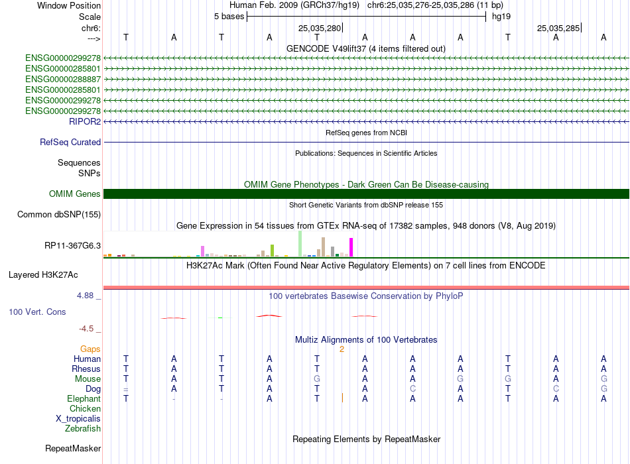The height and width of the screenshot is (464, 630).
Task: Click the RepeatMasker track label
Action: point(73,448)
